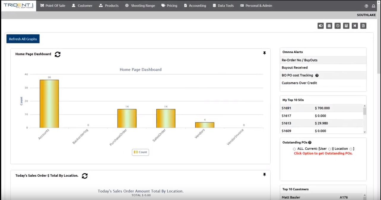This screenshot has width=381, height=200.
Task: Click the clock icon button
Action: coord(338,26)
